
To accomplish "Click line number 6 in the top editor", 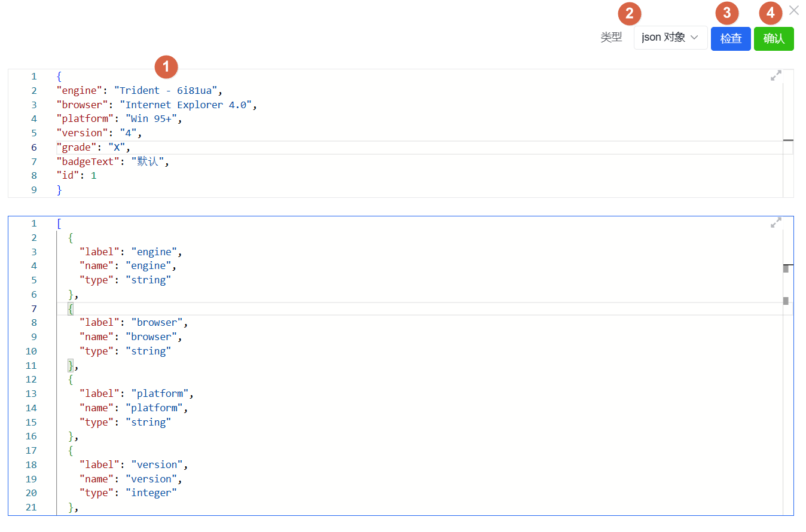I will [34, 147].
